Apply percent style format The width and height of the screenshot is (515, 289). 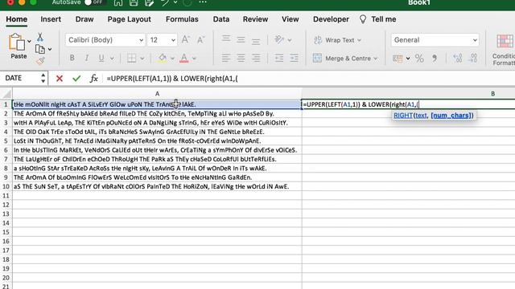click(419, 59)
